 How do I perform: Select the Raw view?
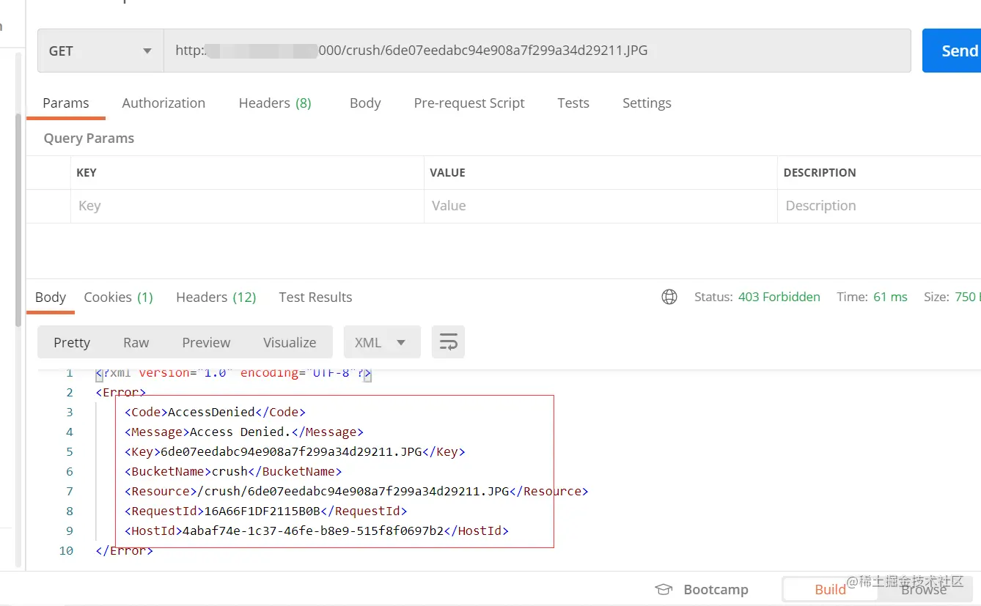136,342
